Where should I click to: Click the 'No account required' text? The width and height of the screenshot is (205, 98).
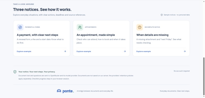tap(182, 71)
